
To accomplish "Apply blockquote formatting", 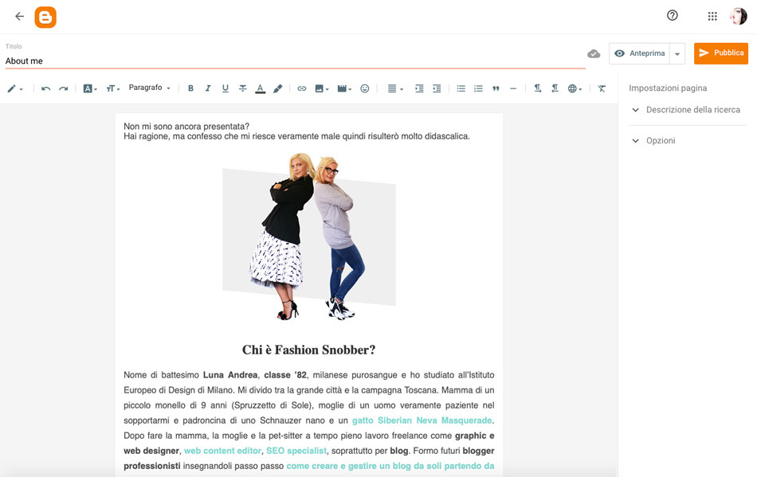I will [496, 88].
